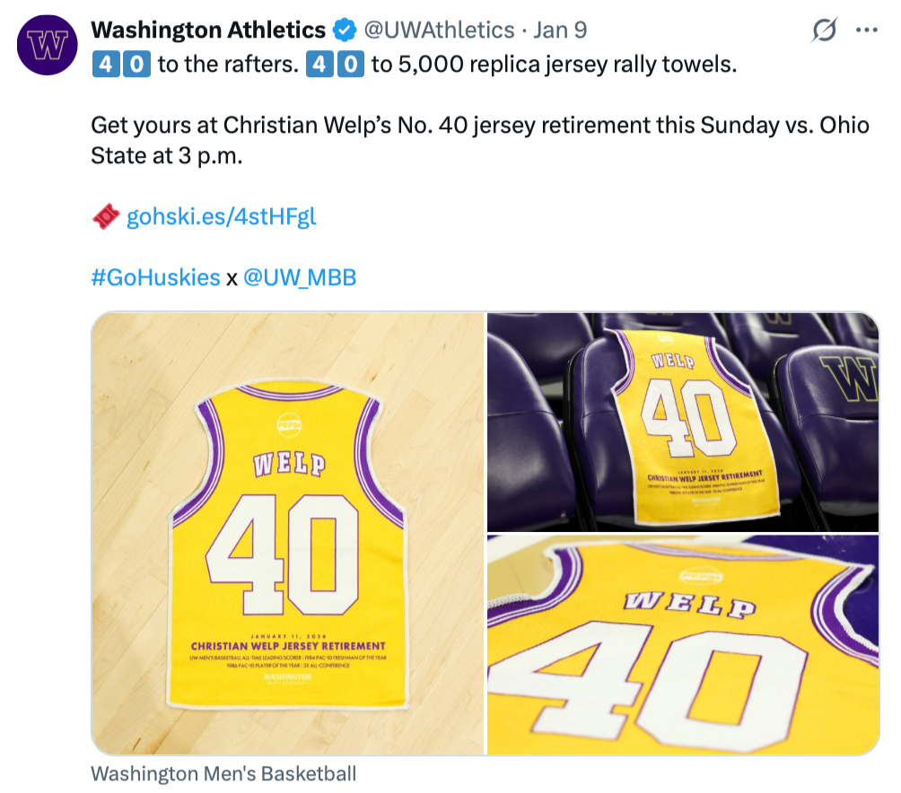Visit the @UW_MBB mention
The image size is (901, 793).
point(300,277)
